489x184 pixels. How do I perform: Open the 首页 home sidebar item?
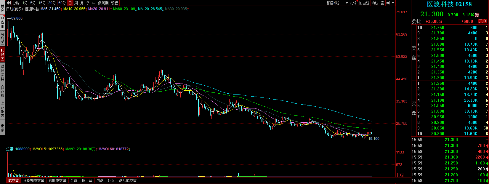(3, 7)
